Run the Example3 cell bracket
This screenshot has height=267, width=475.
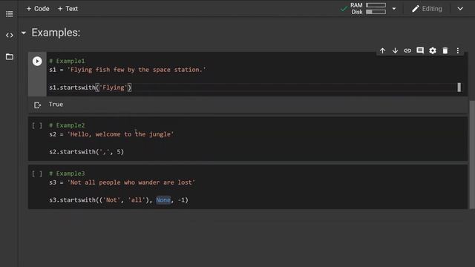[x=37, y=174]
